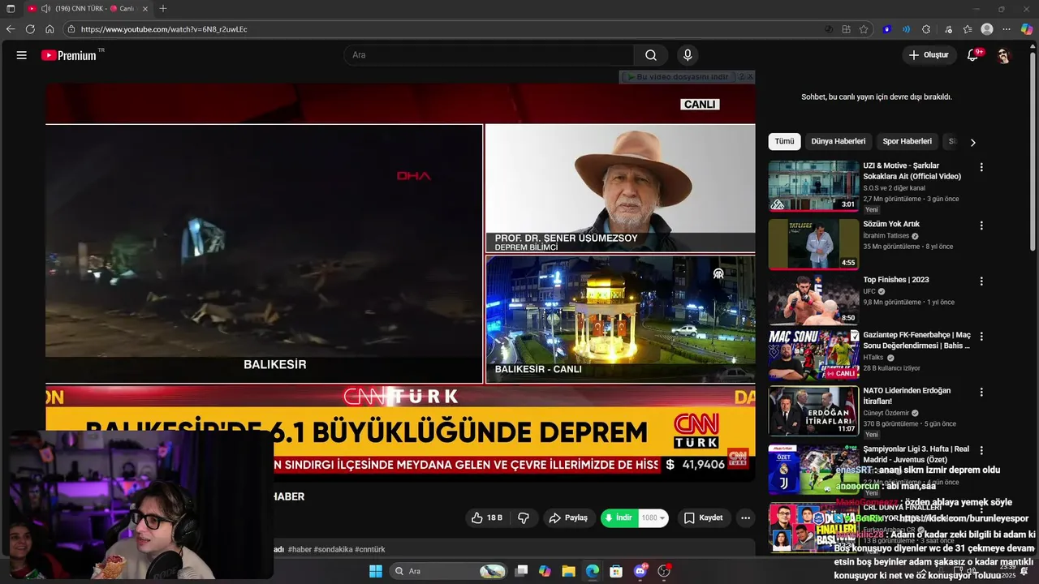Click the #cnntürk hashtag link
The width and height of the screenshot is (1039, 584).
tap(370, 549)
